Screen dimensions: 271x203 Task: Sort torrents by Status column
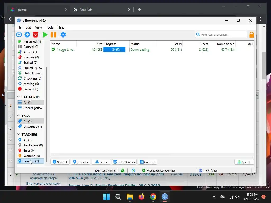click(143, 44)
